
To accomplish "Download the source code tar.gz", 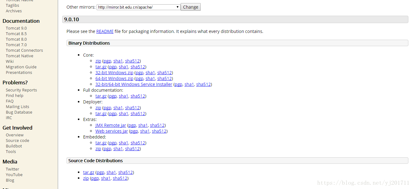I will (x=89, y=172).
